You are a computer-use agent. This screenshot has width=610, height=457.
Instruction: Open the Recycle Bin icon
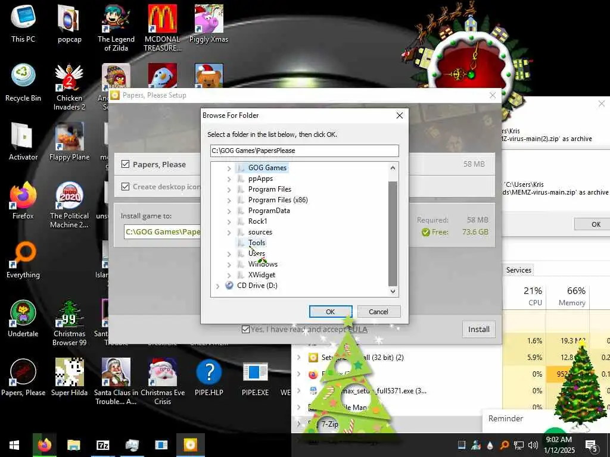pos(23,82)
